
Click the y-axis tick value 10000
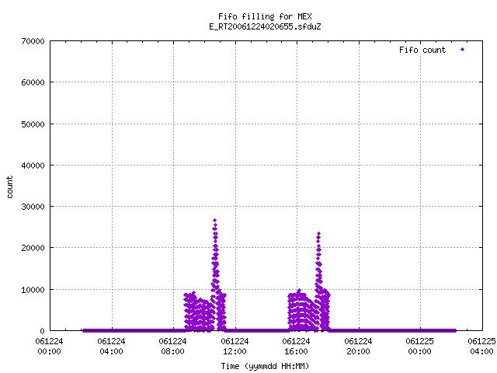33,290
